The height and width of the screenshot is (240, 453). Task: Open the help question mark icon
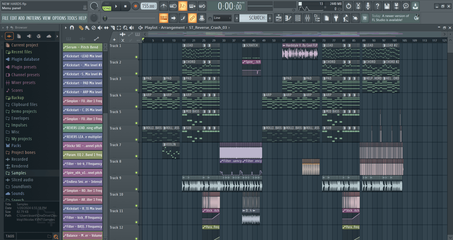click(x=377, y=6)
